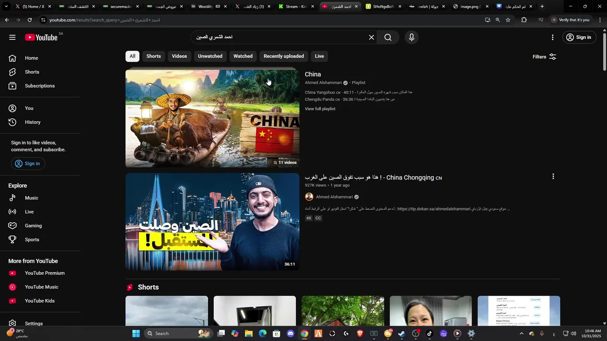Open the Windows Start menu
607x341 pixels.
pyautogui.click(x=136, y=333)
